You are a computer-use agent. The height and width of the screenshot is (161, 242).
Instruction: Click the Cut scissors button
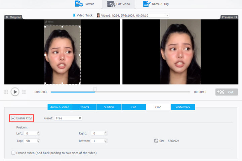pyautogui.click(x=227, y=92)
